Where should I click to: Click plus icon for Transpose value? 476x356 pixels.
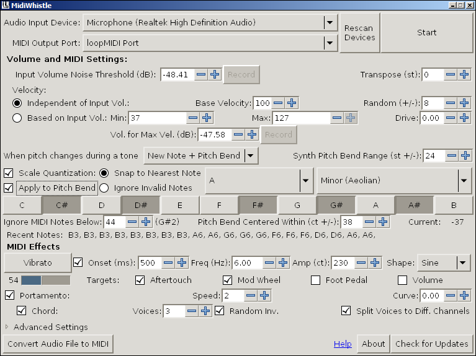(465, 74)
